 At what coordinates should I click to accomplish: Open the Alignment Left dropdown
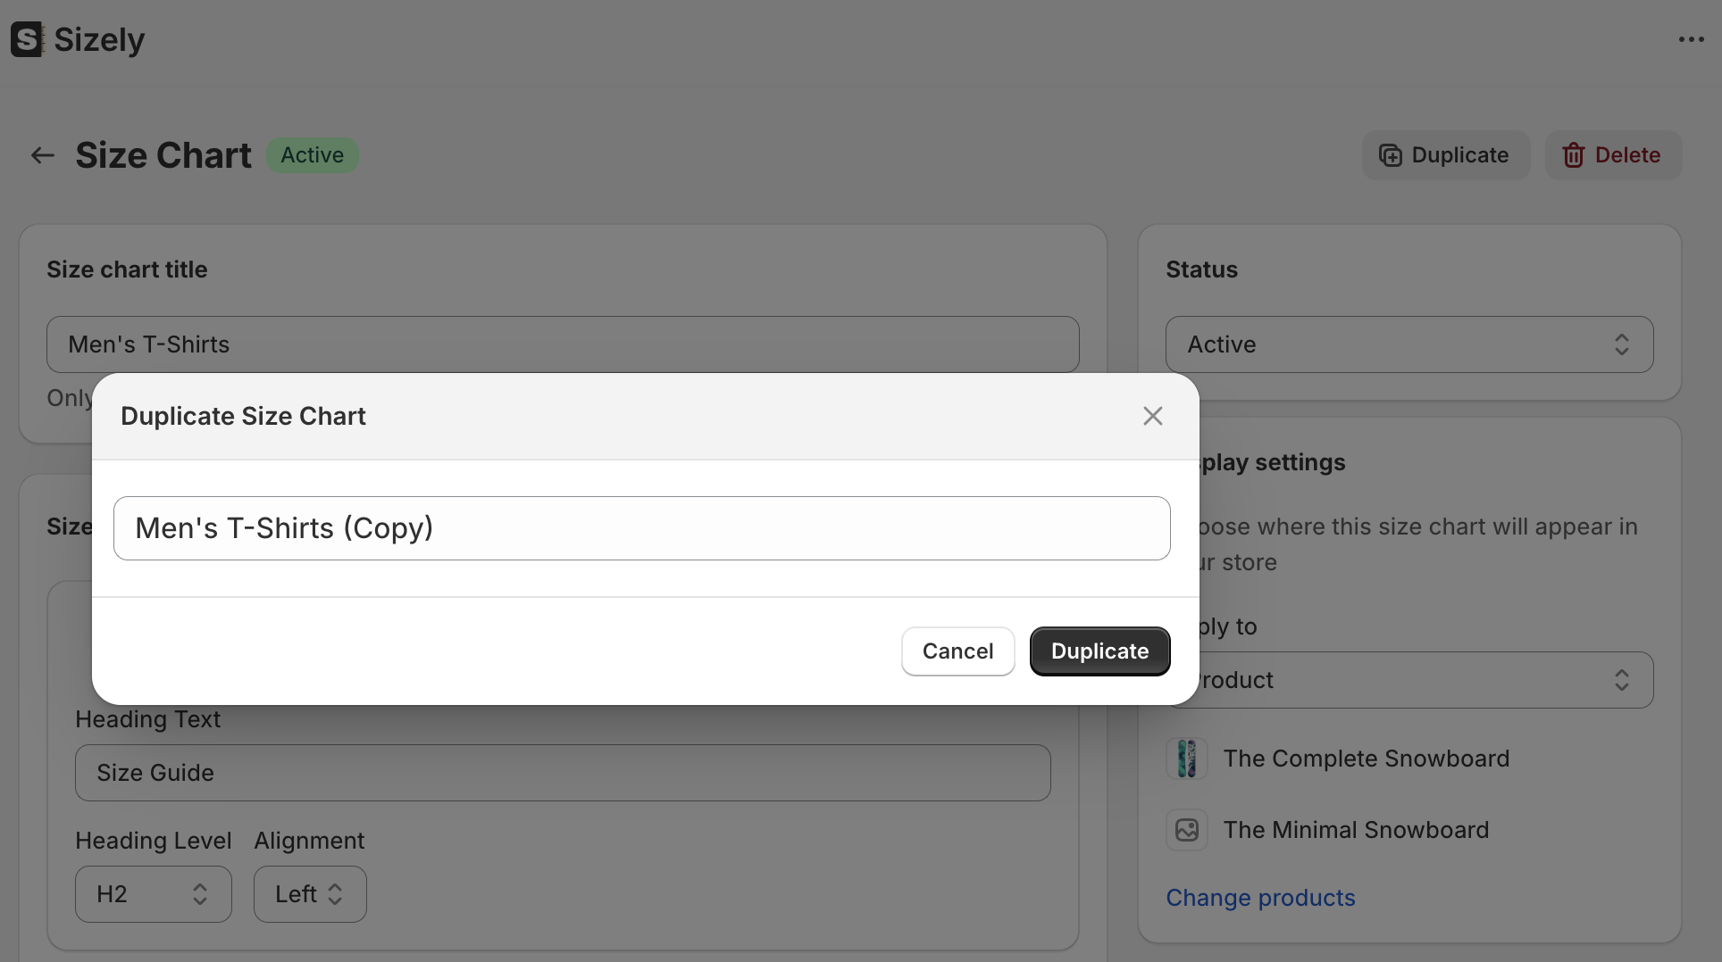(x=309, y=894)
